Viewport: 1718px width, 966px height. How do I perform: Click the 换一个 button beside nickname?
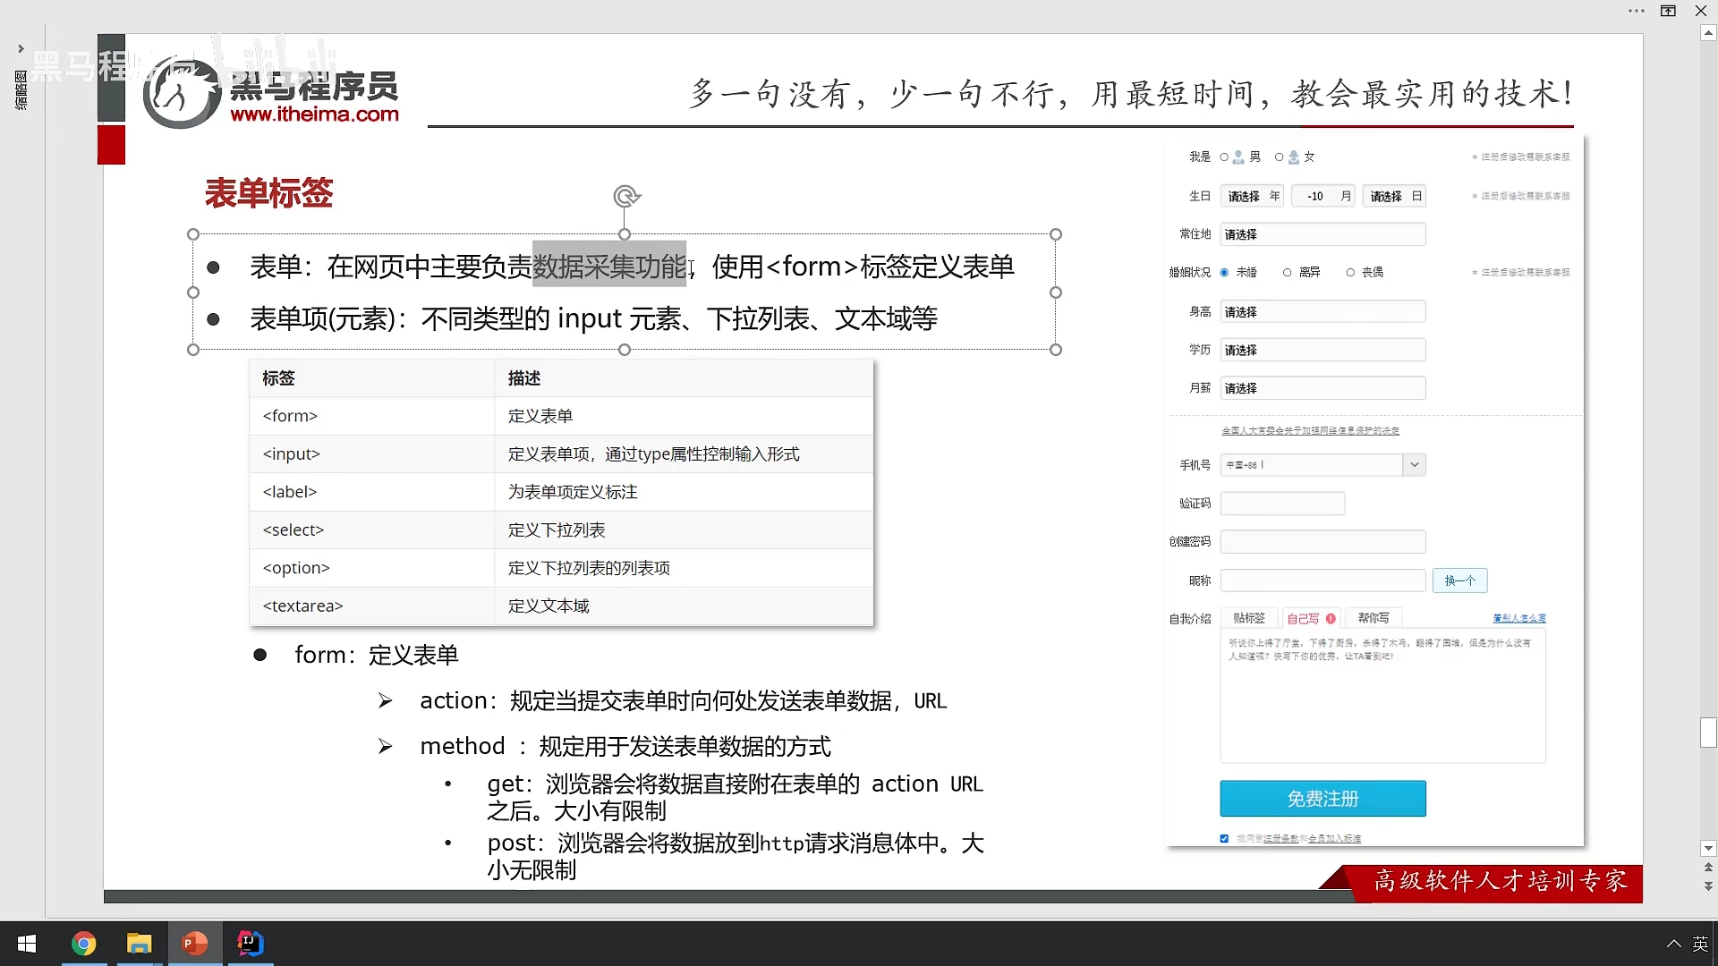(1459, 580)
